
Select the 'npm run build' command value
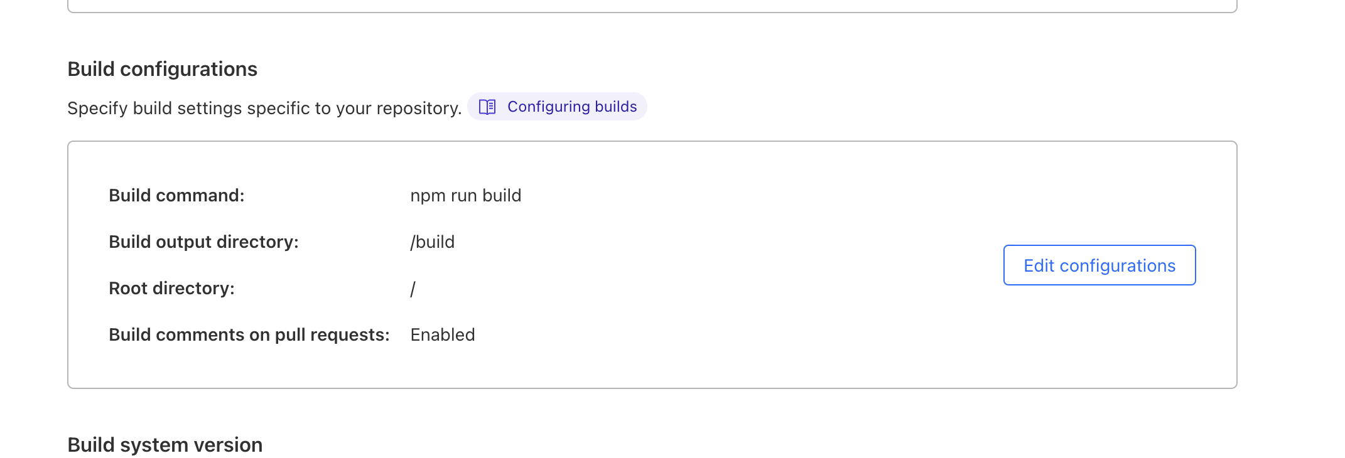pos(465,196)
